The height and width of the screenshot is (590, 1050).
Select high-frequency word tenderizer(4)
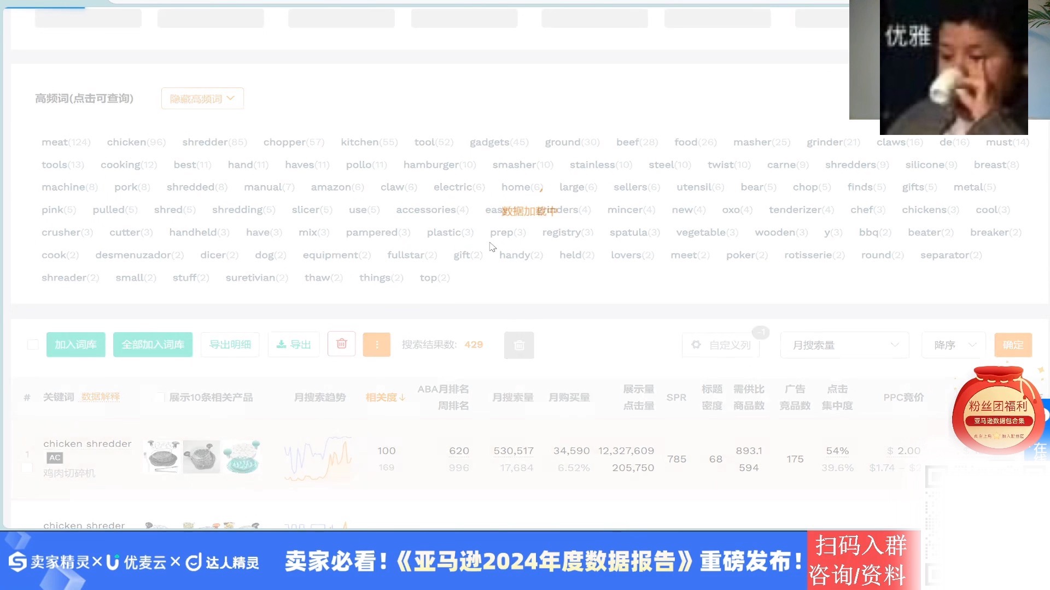(x=801, y=210)
